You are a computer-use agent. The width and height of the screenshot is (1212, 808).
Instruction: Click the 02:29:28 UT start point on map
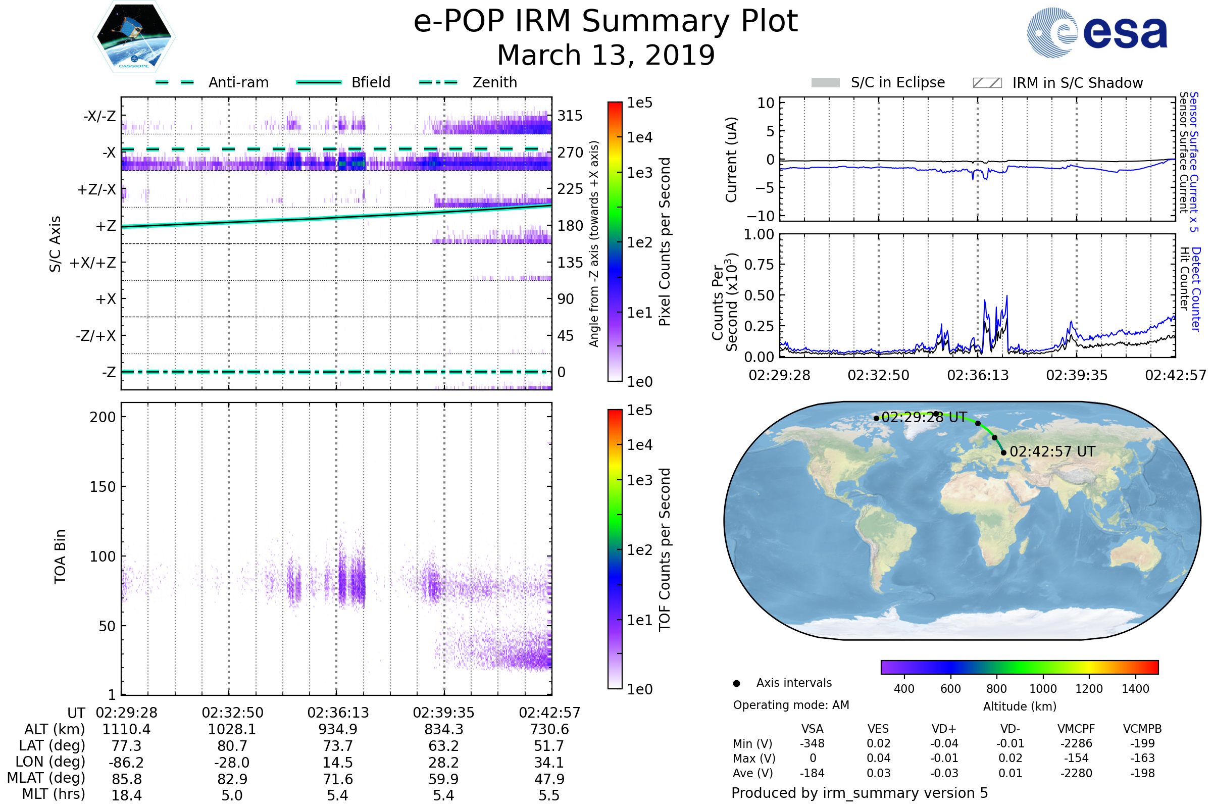coord(877,419)
